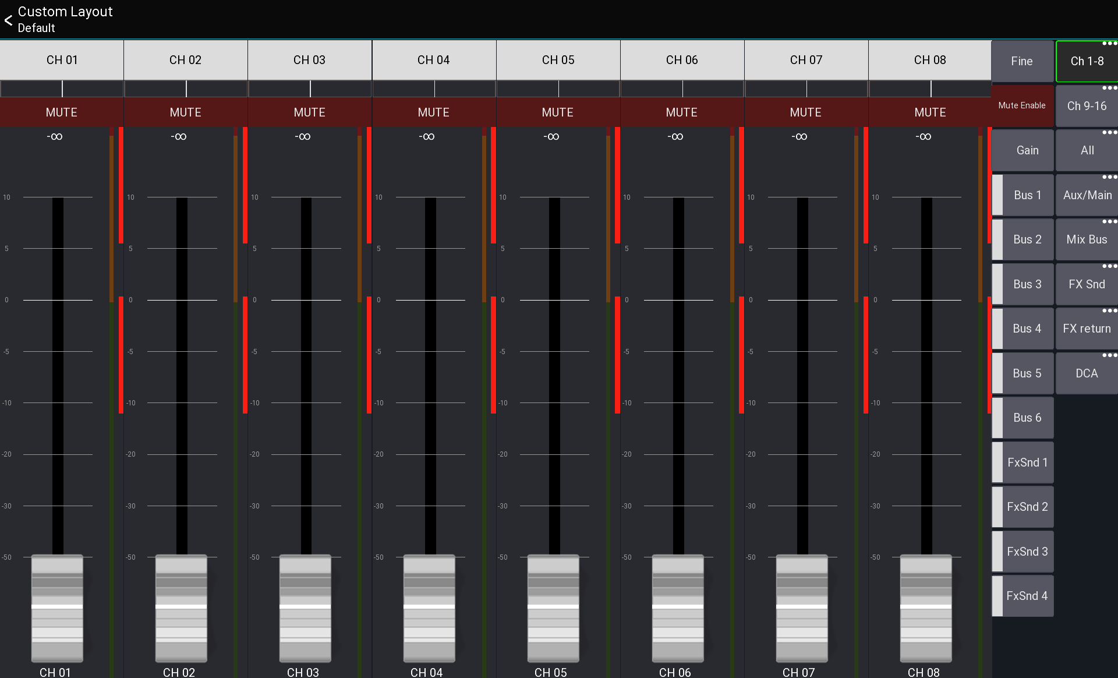Switch to the Ch 1-8 tab
Screen dimensions: 1118x678
click(1085, 61)
